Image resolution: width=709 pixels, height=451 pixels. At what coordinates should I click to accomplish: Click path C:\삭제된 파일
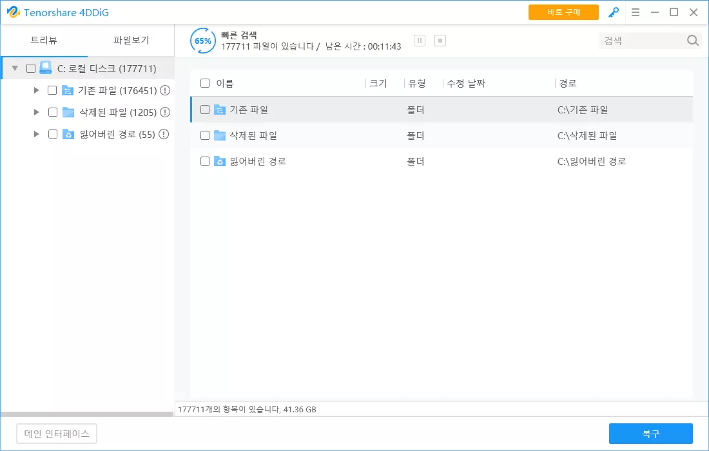(587, 135)
